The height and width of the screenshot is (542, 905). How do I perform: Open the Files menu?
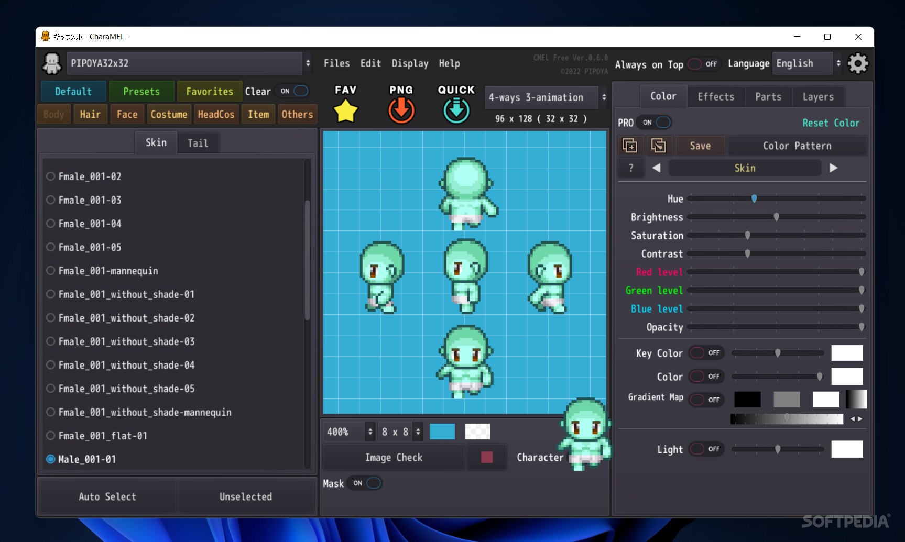[x=336, y=63]
